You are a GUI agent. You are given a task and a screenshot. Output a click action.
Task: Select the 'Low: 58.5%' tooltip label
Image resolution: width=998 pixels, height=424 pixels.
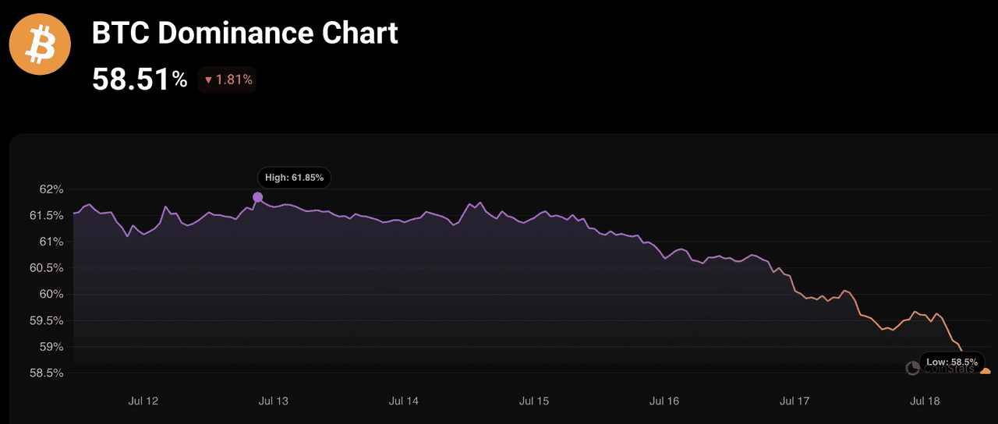click(952, 362)
